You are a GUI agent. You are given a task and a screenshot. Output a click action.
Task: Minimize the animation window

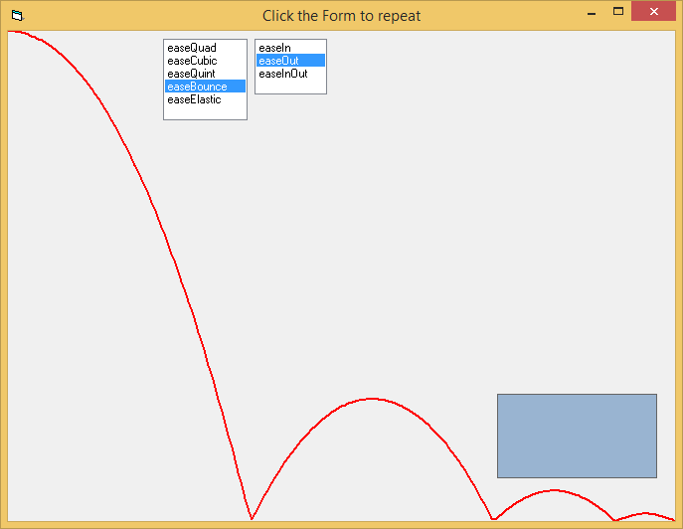592,13
